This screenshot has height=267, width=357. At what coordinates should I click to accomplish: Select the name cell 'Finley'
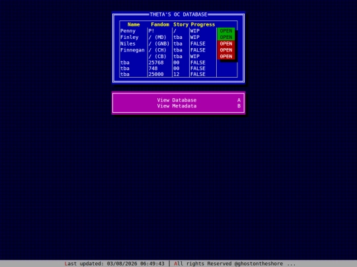[x=130, y=37]
